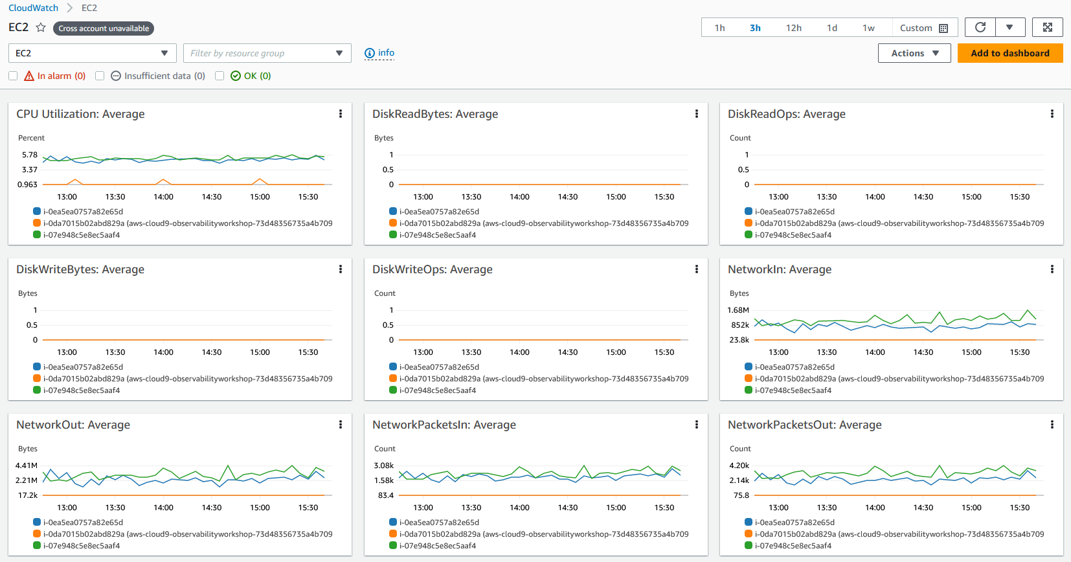The width and height of the screenshot is (1071, 562).
Task: Toggle the i-07e948c5e8ec5aaf4 green legend swatch in CPU Utilization
Action: (x=37, y=235)
